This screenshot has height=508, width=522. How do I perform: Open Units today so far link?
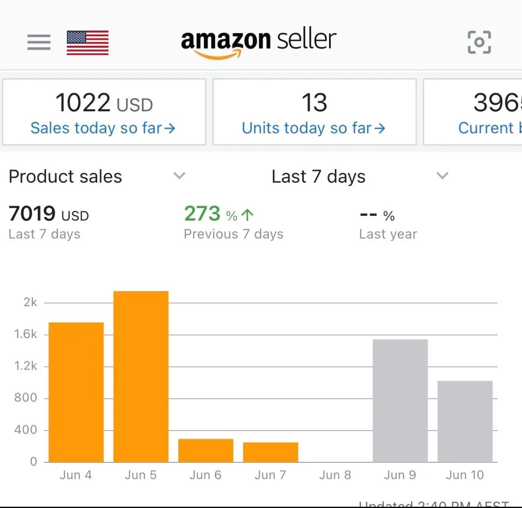pos(313,128)
